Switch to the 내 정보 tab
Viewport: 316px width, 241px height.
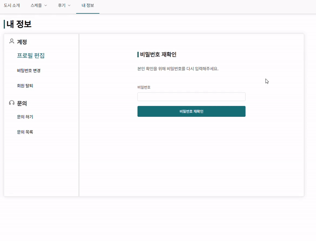[x=88, y=6]
